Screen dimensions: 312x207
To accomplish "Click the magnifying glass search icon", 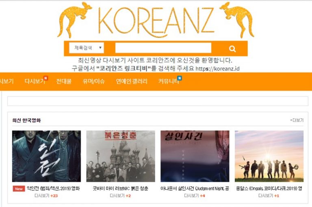I will (x=232, y=49).
